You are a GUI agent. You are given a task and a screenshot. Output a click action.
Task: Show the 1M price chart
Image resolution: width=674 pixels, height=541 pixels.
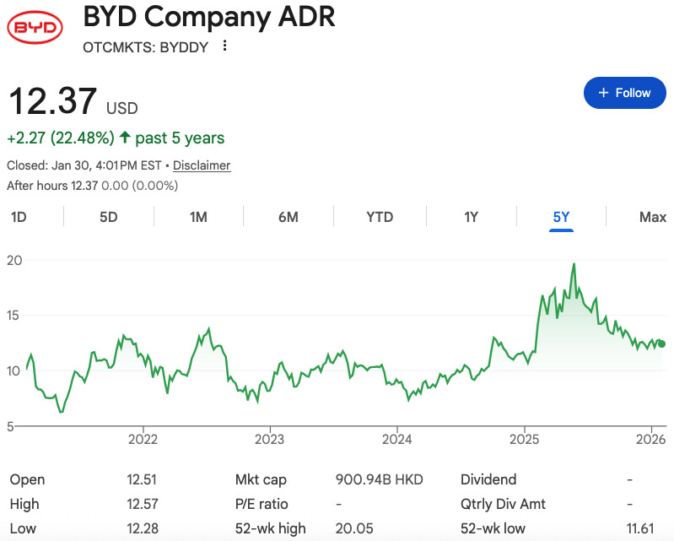point(198,217)
